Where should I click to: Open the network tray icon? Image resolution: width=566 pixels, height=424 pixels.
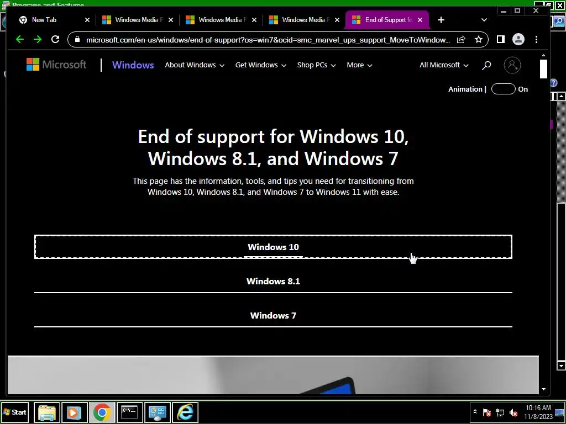tap(500, 412)
